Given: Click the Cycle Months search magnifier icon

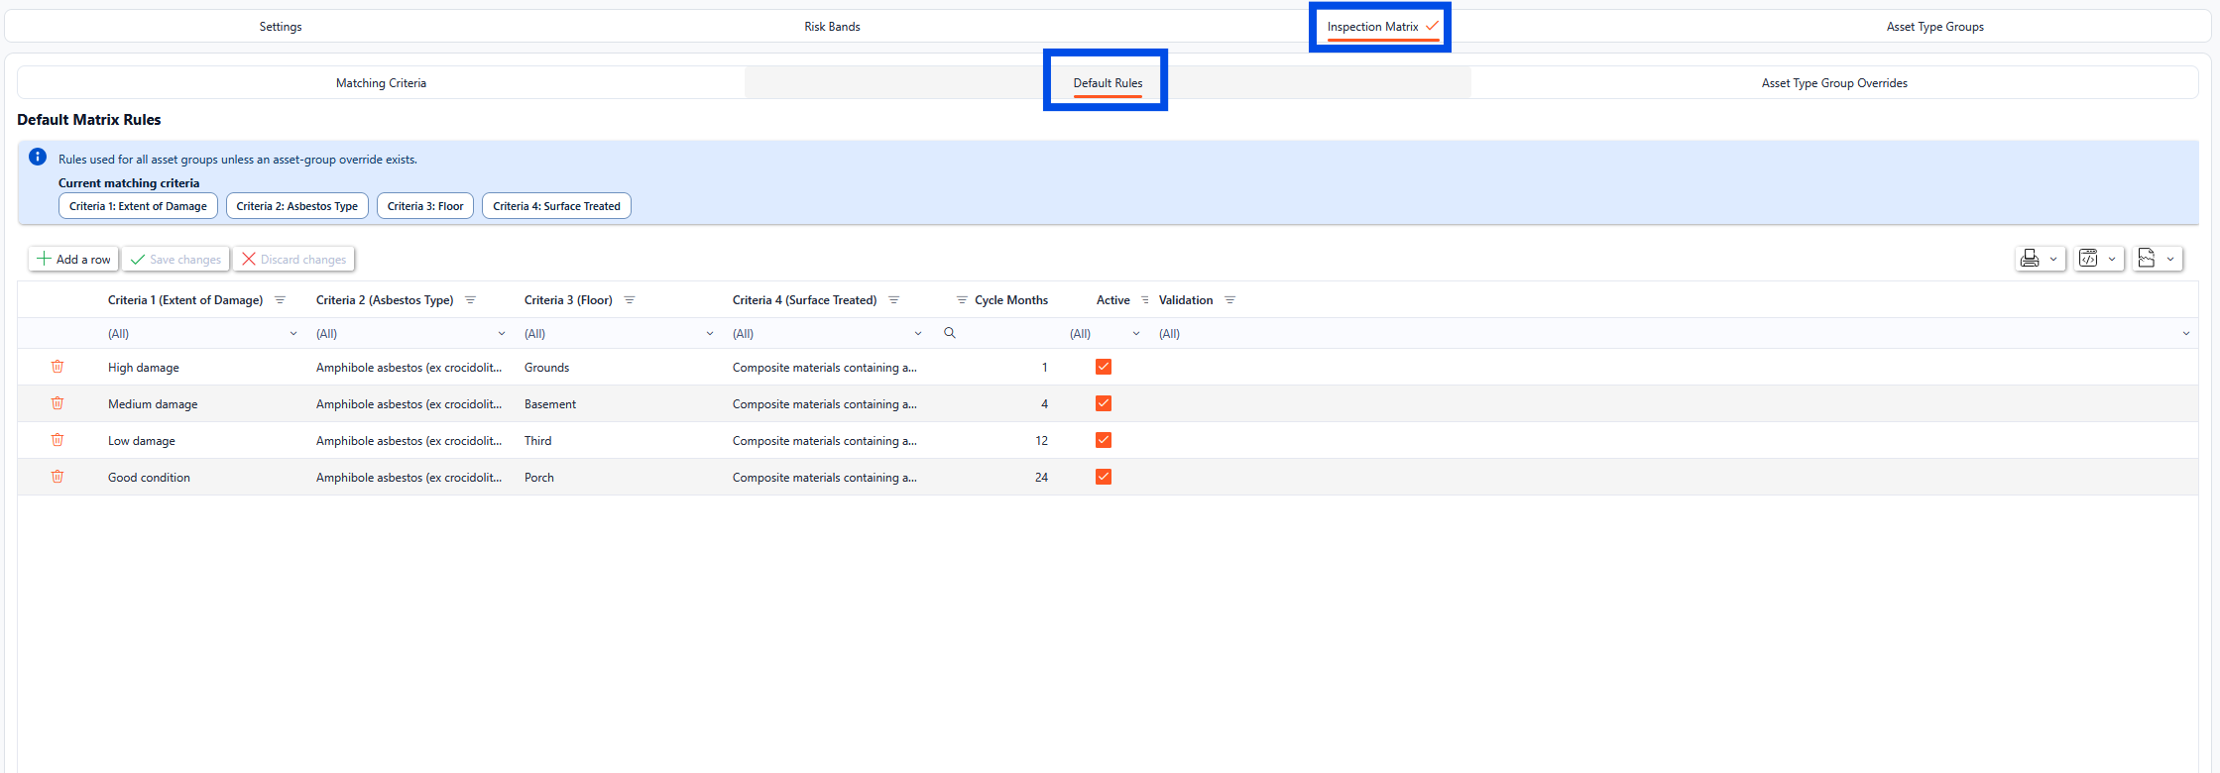Looking at the screenshot, I should 950,333.
